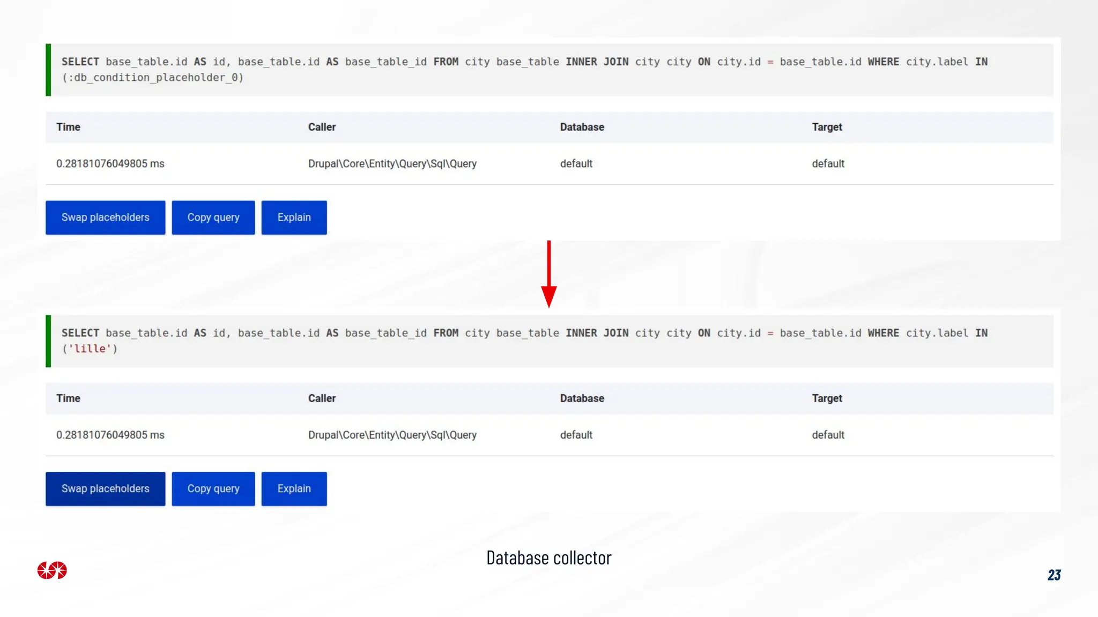1098x617 pixels.
Task: Click the lower SQL query containing 'lille'
Action: (x=524, y=341)
